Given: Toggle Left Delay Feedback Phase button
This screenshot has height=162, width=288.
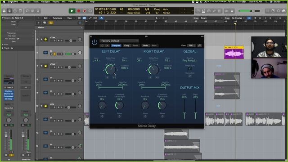Looking at the screenshot, I should click(x=102, y=116).
